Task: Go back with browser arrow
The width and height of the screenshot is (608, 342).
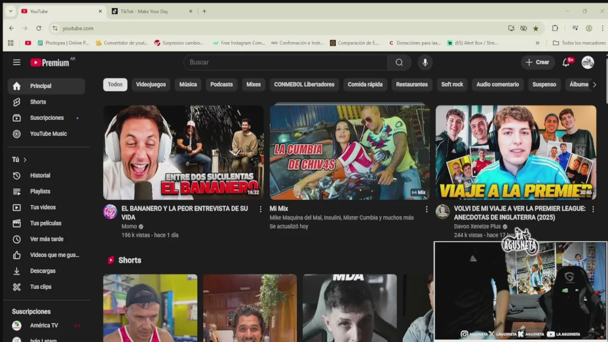Action: tap(11, 28)
